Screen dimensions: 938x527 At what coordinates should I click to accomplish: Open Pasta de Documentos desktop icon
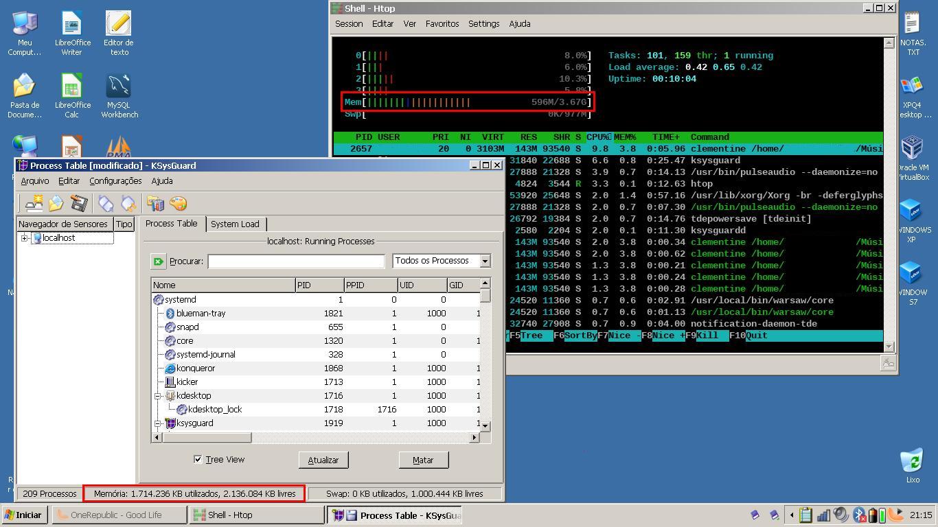click(x=25, y=96)
